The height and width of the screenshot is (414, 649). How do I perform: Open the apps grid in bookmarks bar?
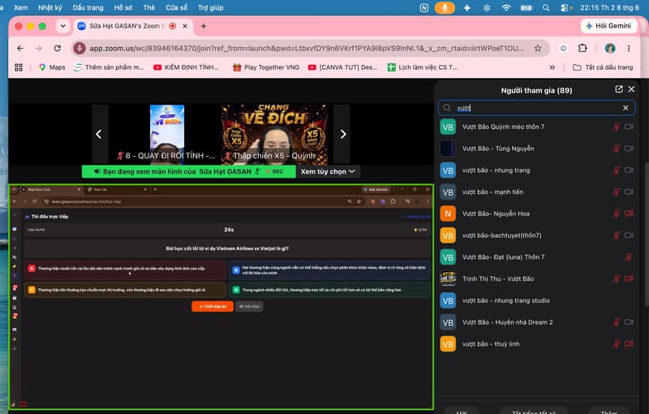coord(19,67)
